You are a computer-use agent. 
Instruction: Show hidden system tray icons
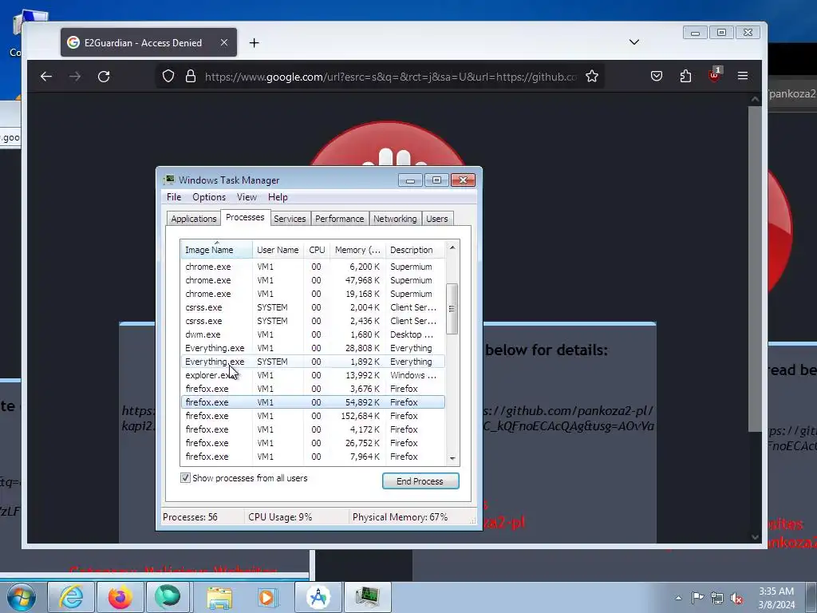[x=678, y=598]
